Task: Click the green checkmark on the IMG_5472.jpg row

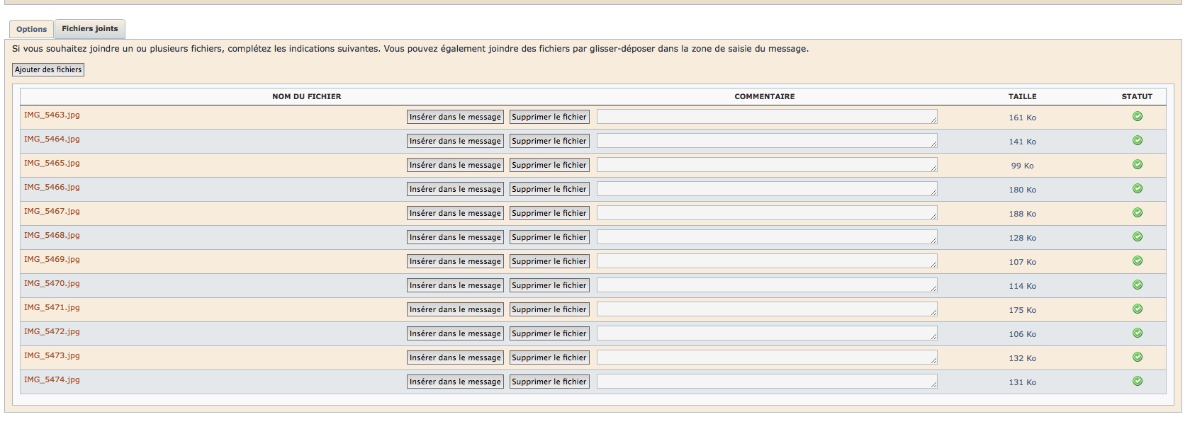Action: coord(1137,333)
